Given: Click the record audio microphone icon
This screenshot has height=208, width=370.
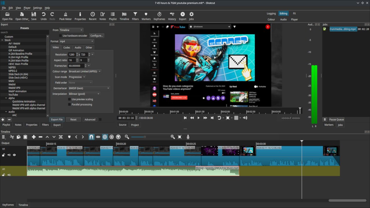Looking at the screenshot, I should pyautogui.click(x=188, y=137).
